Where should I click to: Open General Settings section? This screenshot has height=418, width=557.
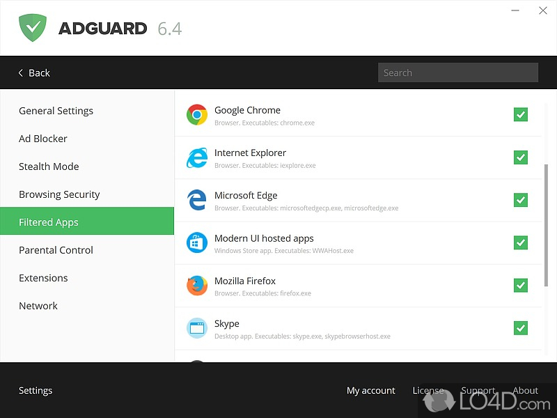[x=87, y=111]
